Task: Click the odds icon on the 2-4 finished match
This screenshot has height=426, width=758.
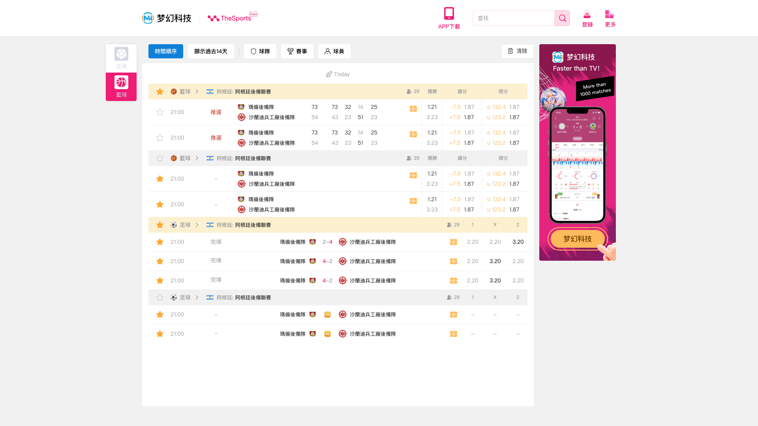Action: [454, 242]
